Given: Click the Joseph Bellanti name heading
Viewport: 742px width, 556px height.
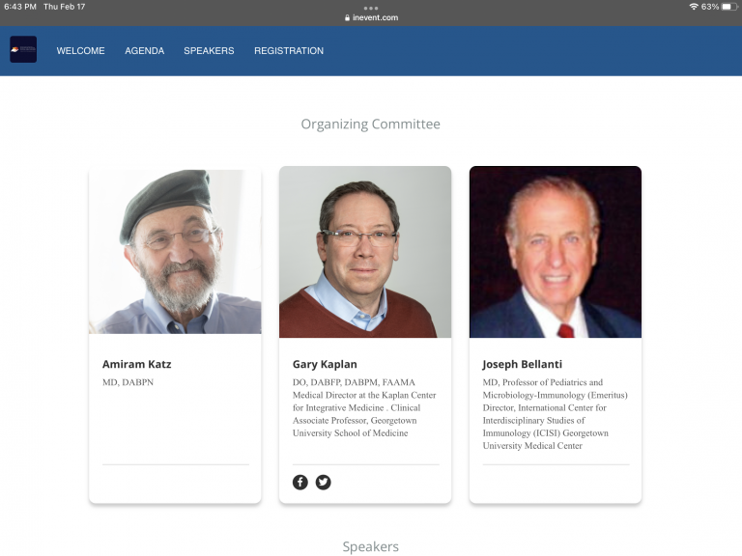Looking at the screenshot, I should click(x=523, y=364).
